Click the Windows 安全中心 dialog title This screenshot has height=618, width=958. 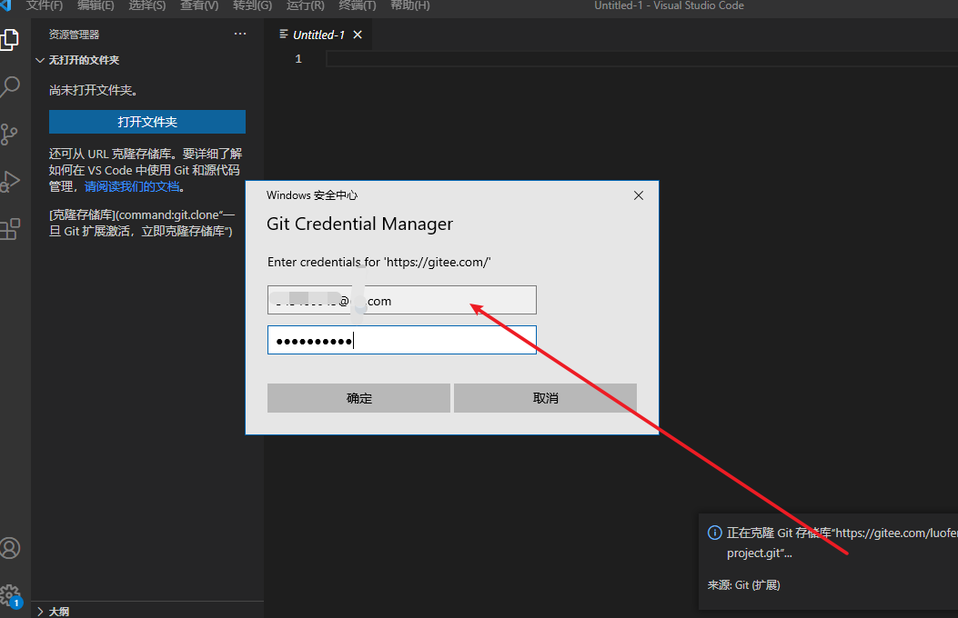[311, 195]
